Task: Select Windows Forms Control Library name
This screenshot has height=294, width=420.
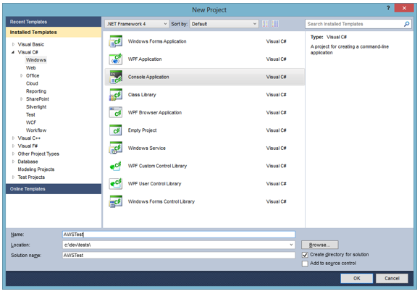Action: [161, 201]
